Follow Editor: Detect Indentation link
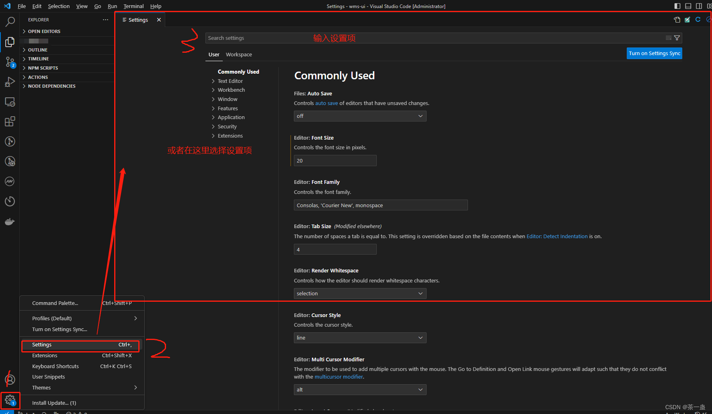Image resolution: width=712 pixels, height=414 pixels. coord(557,237)
